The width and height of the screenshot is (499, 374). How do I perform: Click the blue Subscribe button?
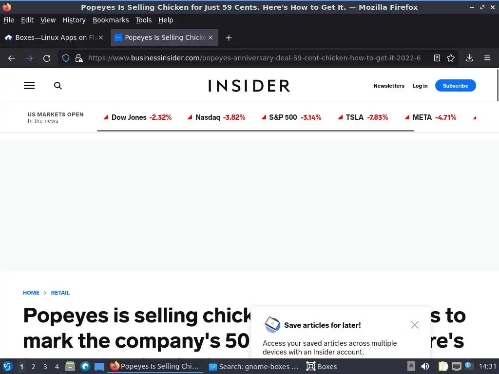(x=456, y=86)
